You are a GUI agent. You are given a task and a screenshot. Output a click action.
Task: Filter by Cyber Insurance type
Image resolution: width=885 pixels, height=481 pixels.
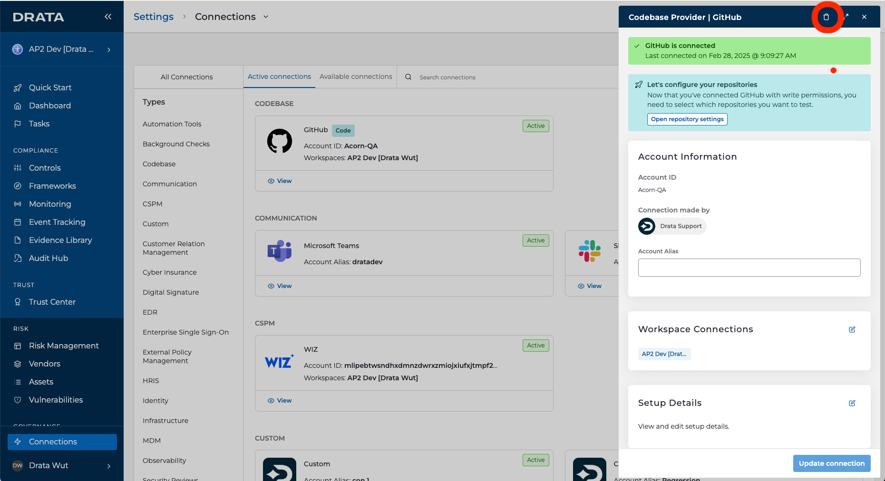170,272
